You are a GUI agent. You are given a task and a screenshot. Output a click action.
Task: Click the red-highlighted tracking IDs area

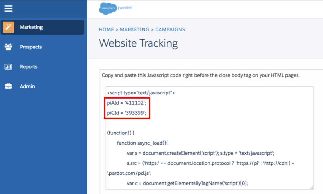click(127, 108)
